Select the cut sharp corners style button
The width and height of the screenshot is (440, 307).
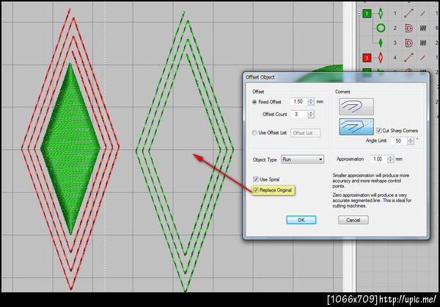[356, 126]
